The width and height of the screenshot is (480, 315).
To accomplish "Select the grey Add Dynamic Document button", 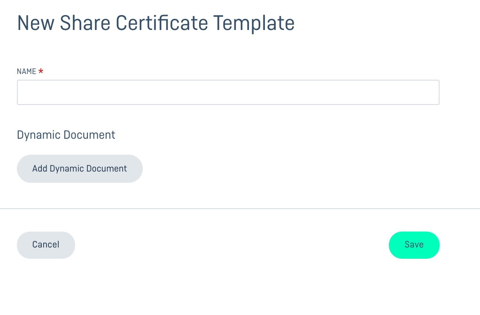I will [79, 169].
